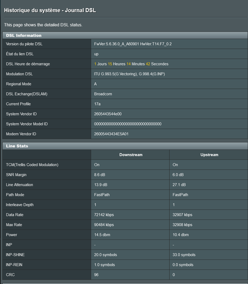This screenshot has width=248, height=284.
Task: Click the downstream Data Rate value
Action: point(104,215)
